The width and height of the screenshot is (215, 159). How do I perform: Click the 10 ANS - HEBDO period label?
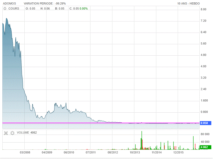(x=188, y=3)
